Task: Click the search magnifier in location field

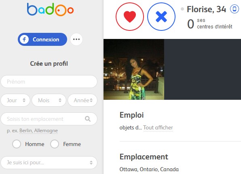Action: tap(88, 119)
